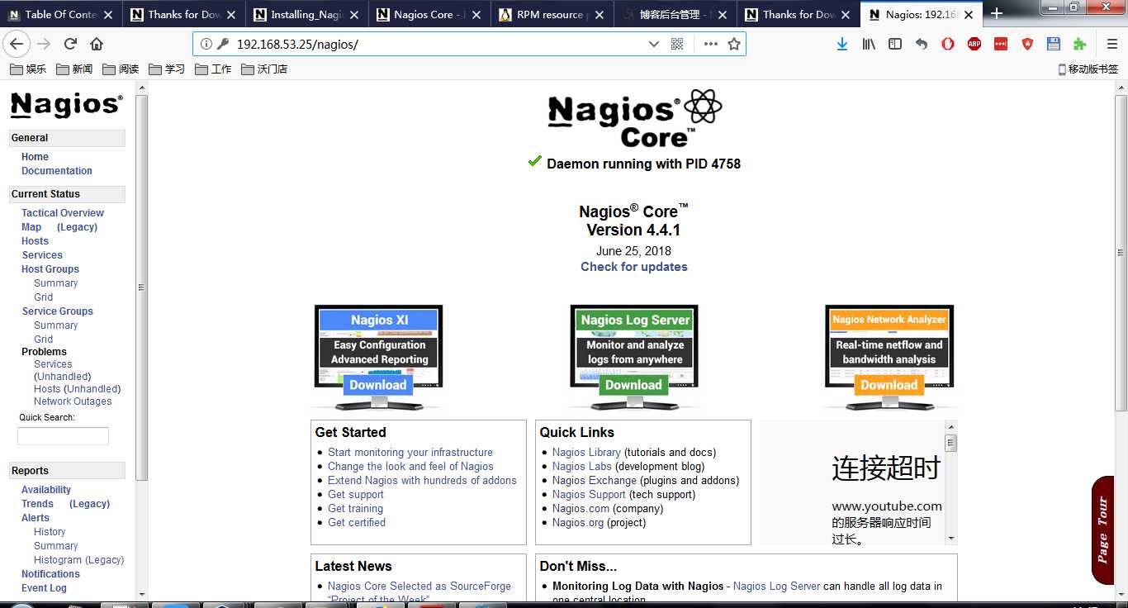Open the Page Tour side button
The image size is (1128, 608).
(x=1103, y=530)
